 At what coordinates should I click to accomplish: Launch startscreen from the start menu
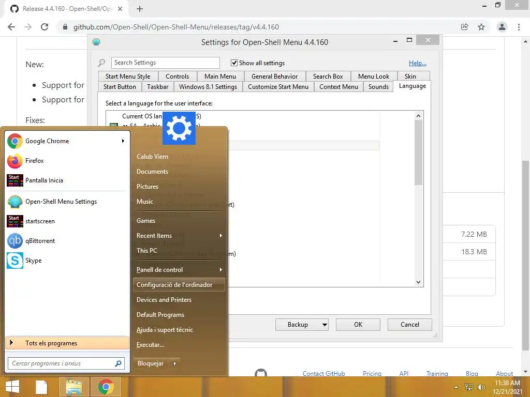[67, 221]
